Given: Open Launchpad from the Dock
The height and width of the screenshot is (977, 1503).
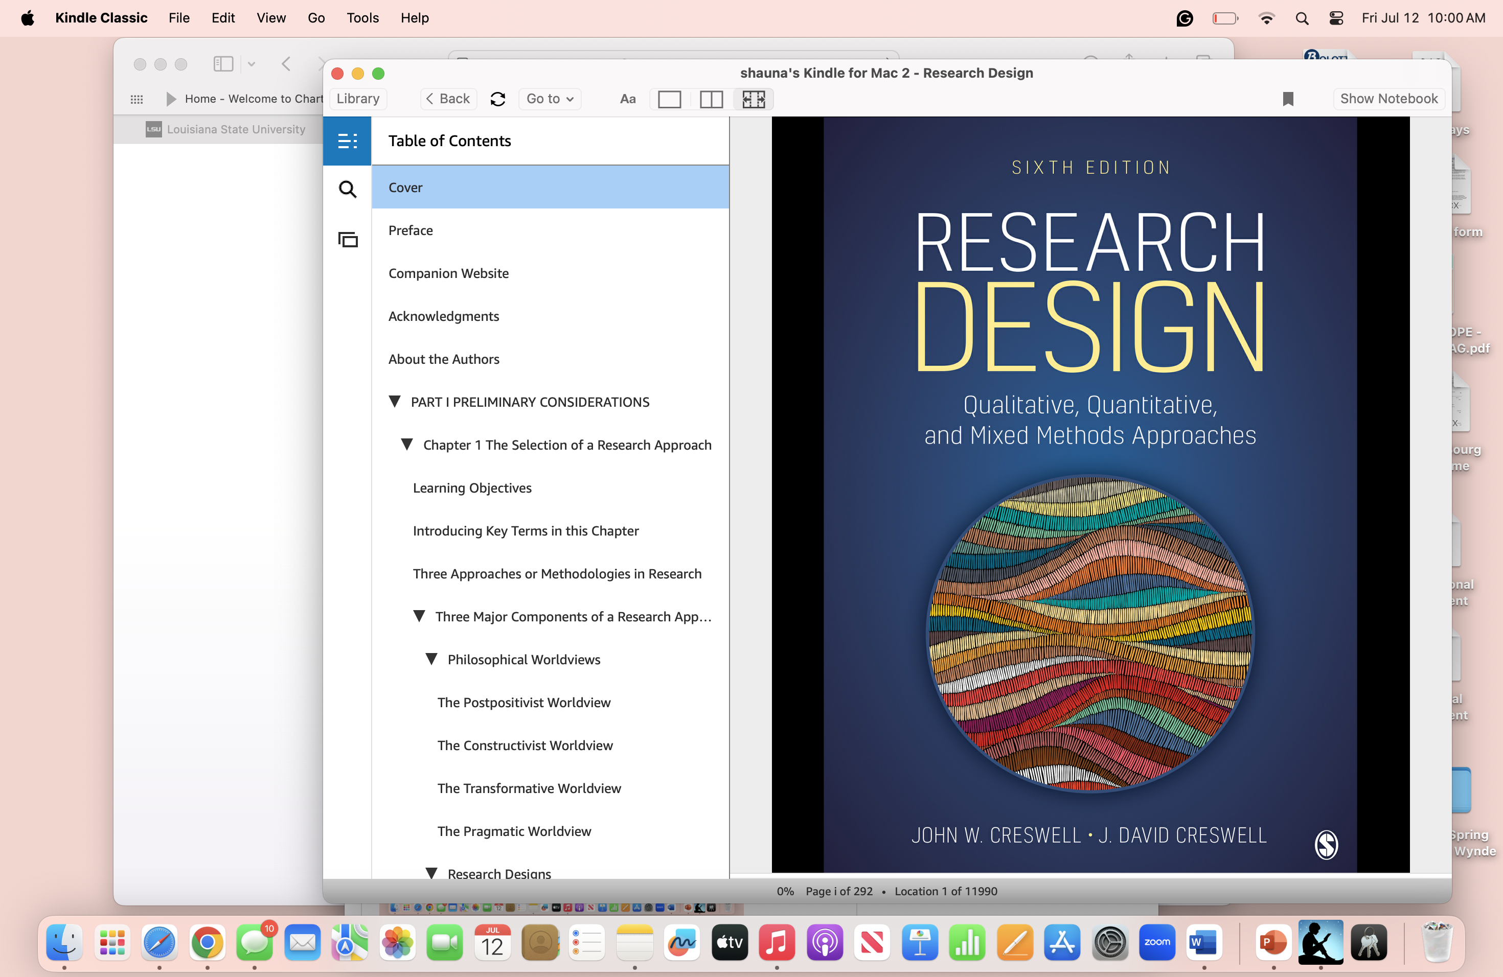Looking at the screenshot, I should click(x=112, y=943).
